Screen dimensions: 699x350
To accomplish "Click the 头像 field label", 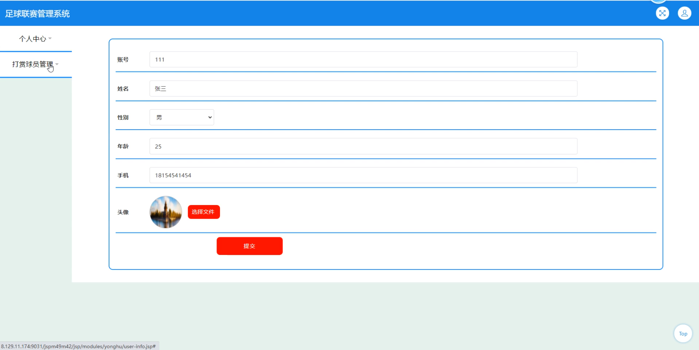I will click(x=123, y=212).
